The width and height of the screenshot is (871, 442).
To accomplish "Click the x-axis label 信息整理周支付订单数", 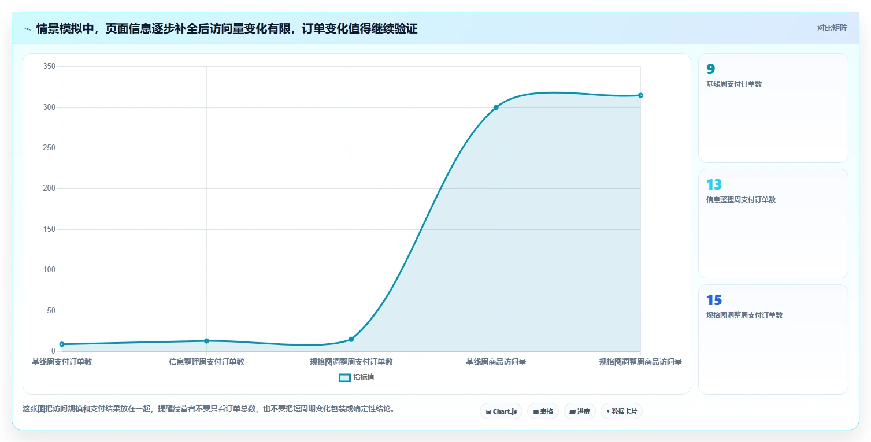I will (206, 362).
